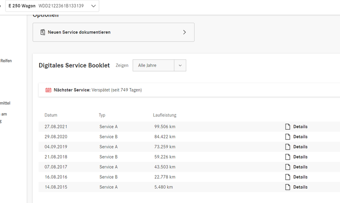Open Details for the 27.08.2021 Service A
The height and width of the screenshot is (203, 340).
(x=300, y=127)
